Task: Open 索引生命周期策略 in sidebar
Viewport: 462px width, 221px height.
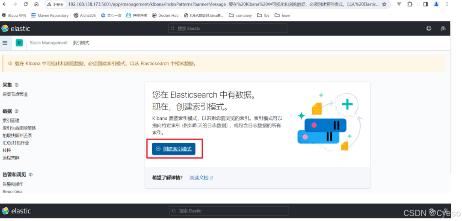Action: [19, 128]
